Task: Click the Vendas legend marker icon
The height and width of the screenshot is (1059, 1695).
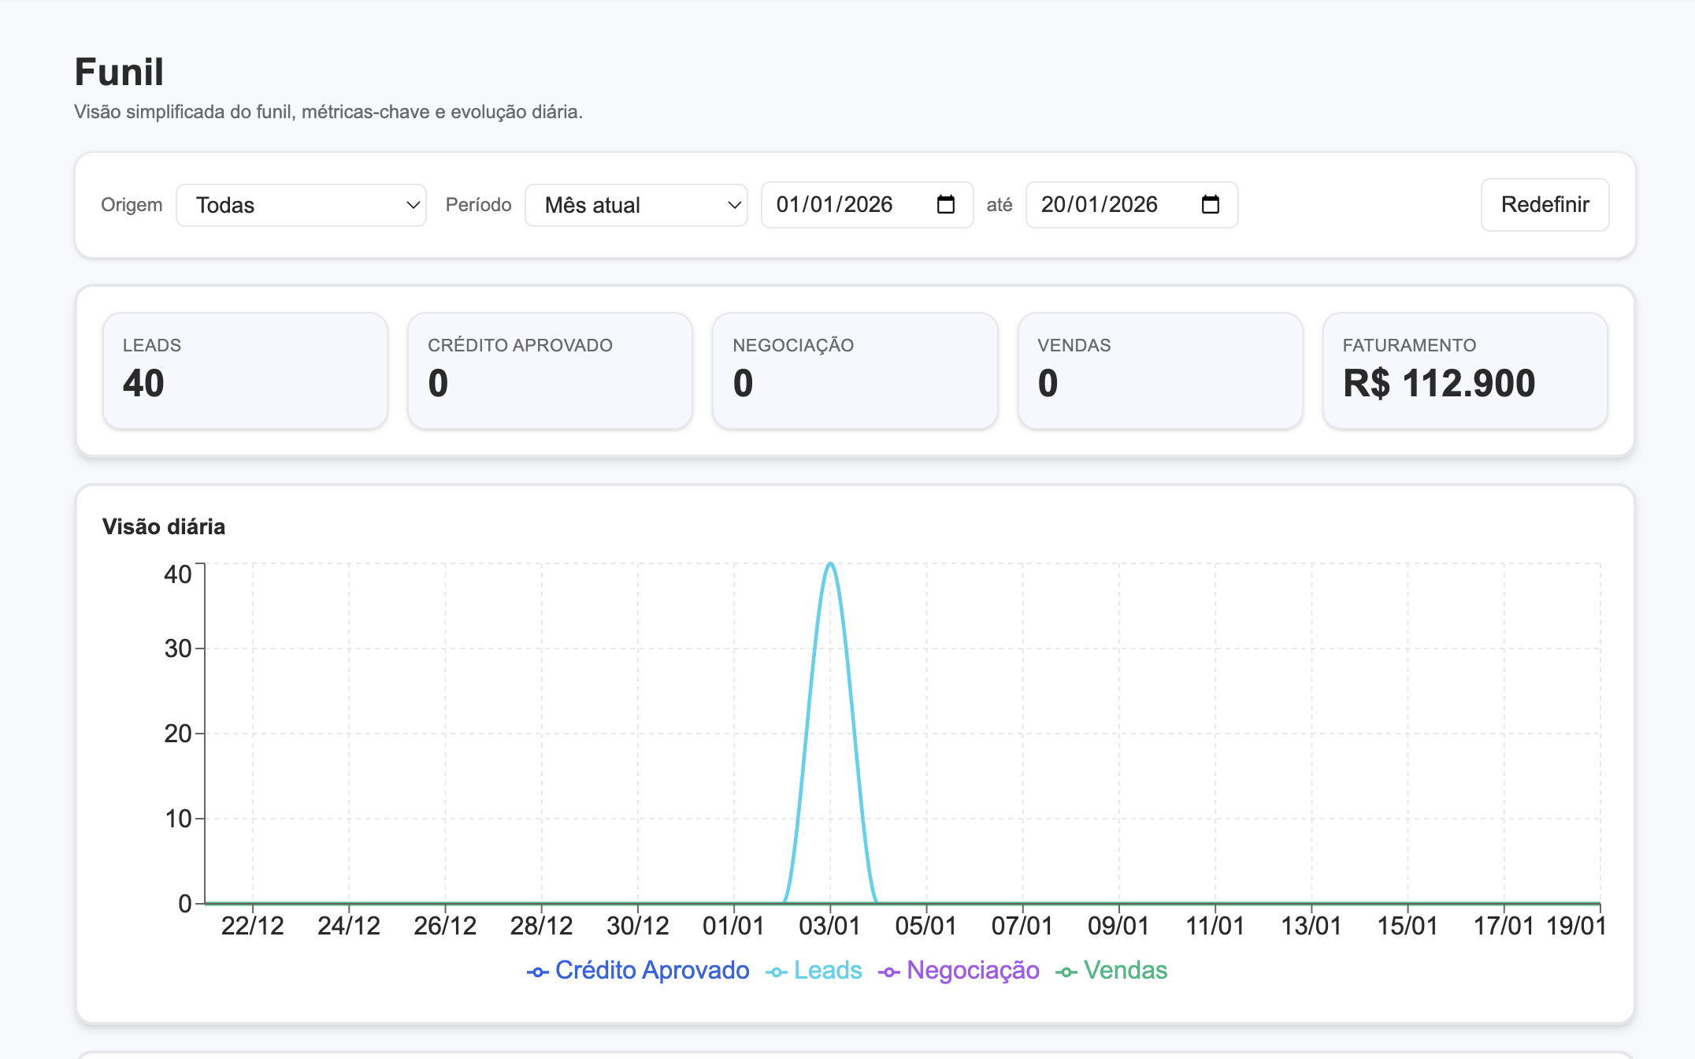Action: (x=1067, y=971)
